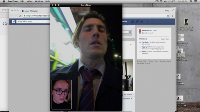Open Facebook notifications globe icon
This screenshot has width=200, height=112.
pos(141,22)
